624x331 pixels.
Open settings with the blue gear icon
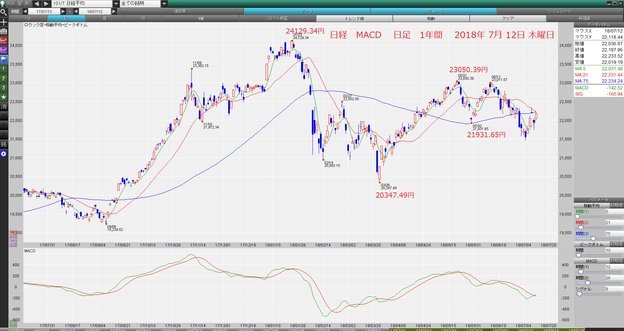pos(4,154)
